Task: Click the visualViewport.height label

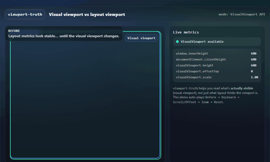Action: pyautogui.click(x=195, y=65)
